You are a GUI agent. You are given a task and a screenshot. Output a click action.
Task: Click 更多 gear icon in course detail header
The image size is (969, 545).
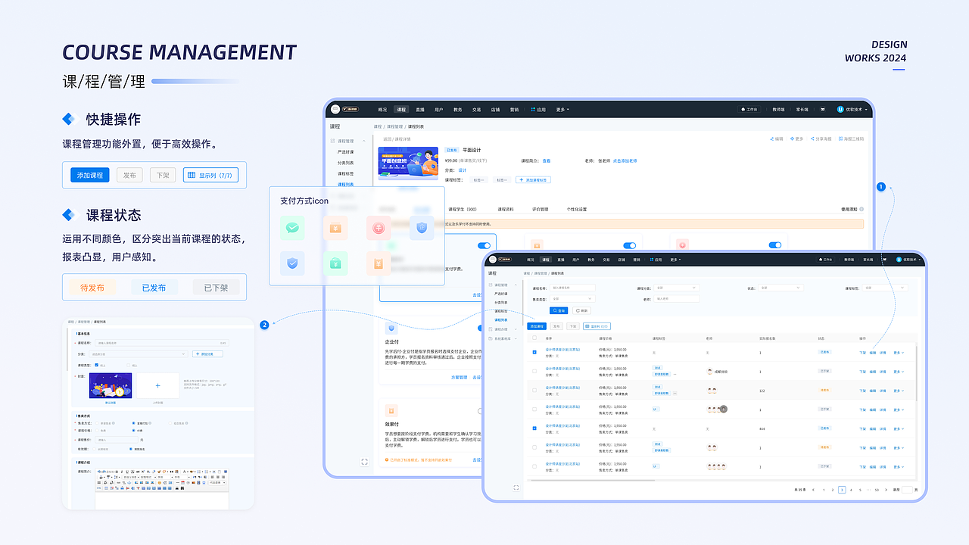796,139
